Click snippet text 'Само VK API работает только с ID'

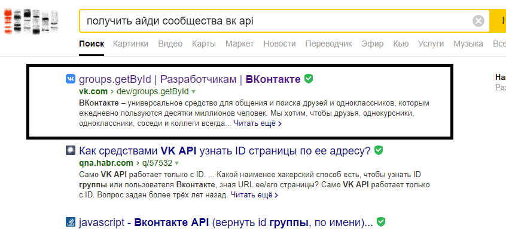[x=142, y=175]
